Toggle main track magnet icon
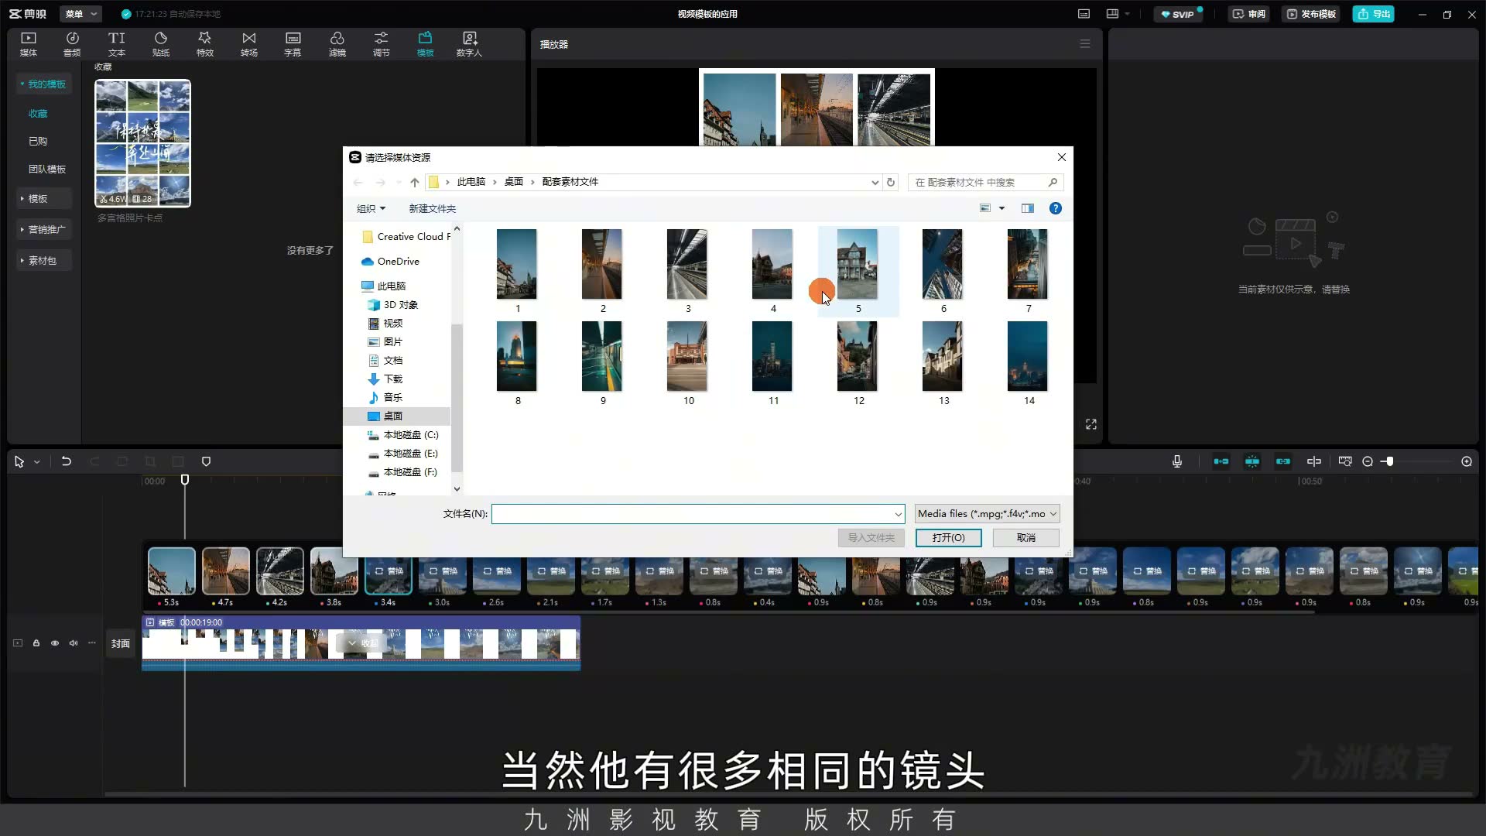Viewport: 1486px width, 836px height. 1221,462
